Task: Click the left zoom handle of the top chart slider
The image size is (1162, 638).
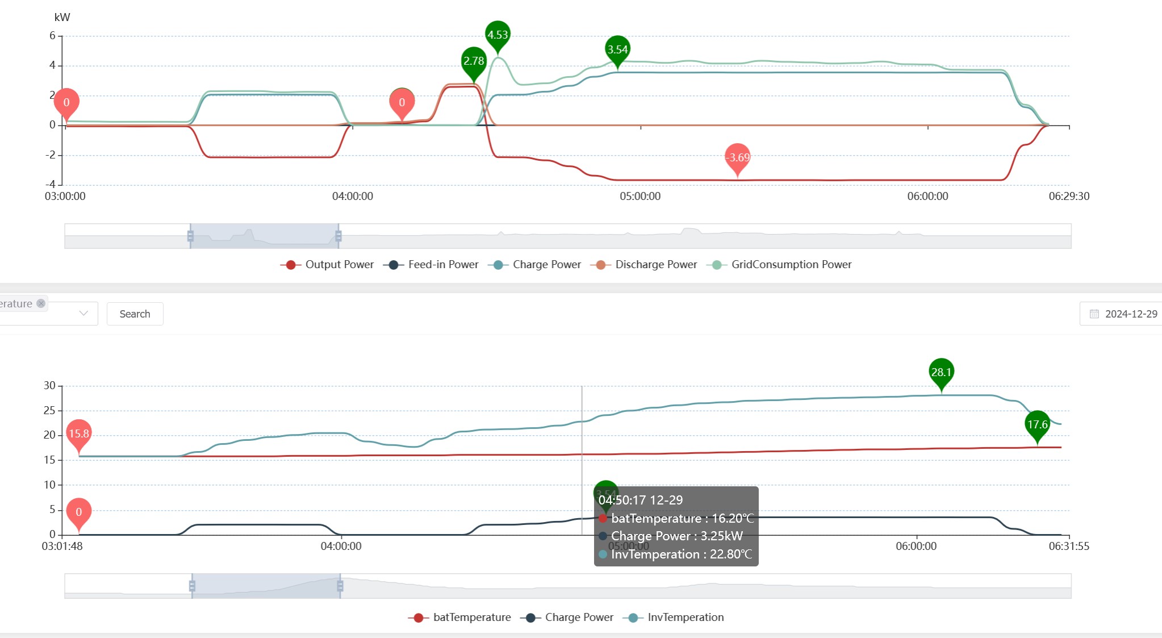Action: click(x=190, y=236)
